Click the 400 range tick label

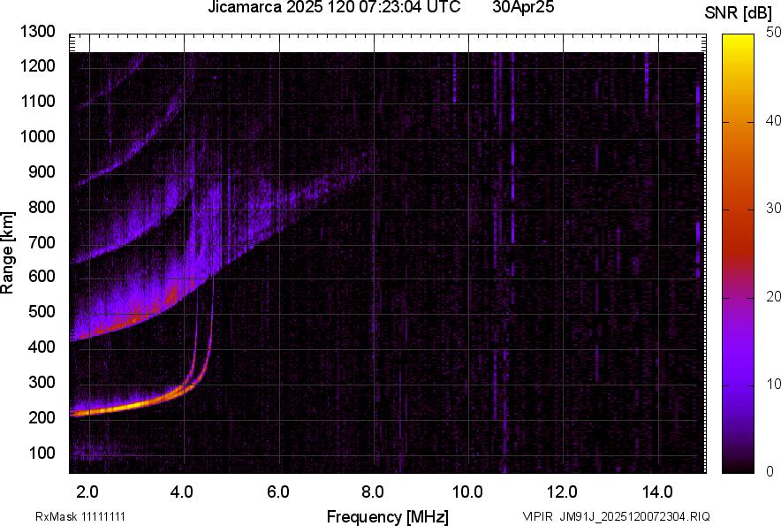click(42, 347)
